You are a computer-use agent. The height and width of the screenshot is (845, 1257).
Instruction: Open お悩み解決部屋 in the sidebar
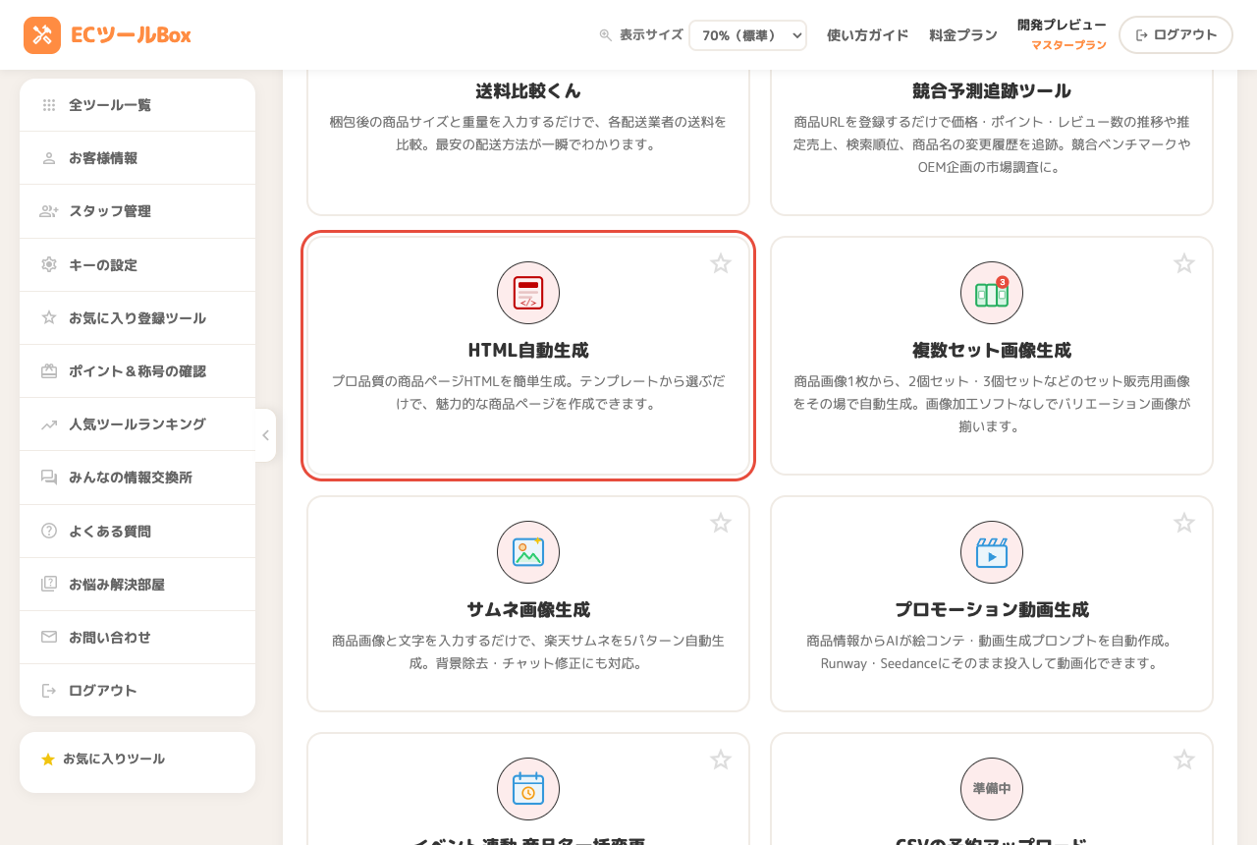pyautogui.click(x=137, y=585)
